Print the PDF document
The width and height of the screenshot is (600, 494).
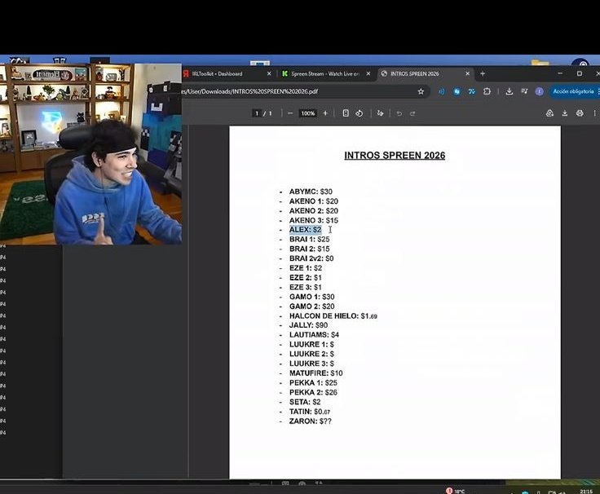click(x=580, y=113)
